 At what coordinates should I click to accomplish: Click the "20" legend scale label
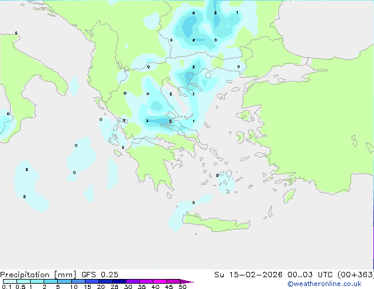point(101,287)
